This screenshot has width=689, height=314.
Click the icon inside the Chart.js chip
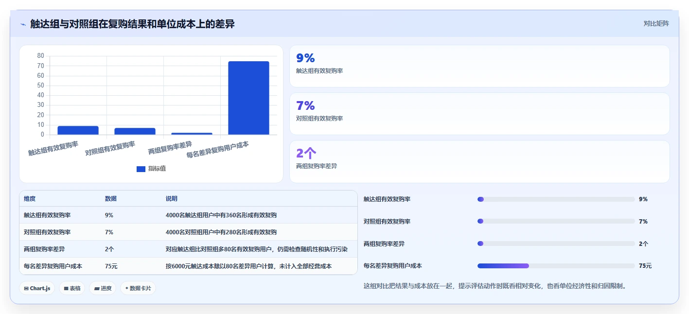tap(26, 288)
